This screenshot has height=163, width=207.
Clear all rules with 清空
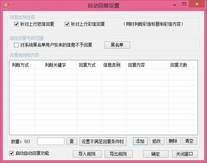coord(189,141)
